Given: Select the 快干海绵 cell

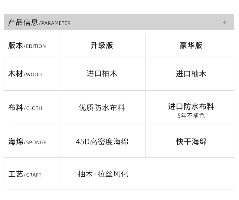Looking at the screenshot, I should (192, 142).
